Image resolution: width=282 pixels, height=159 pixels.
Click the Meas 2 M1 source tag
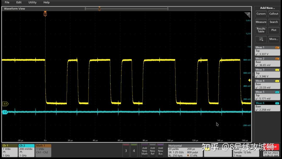point(277,59)
